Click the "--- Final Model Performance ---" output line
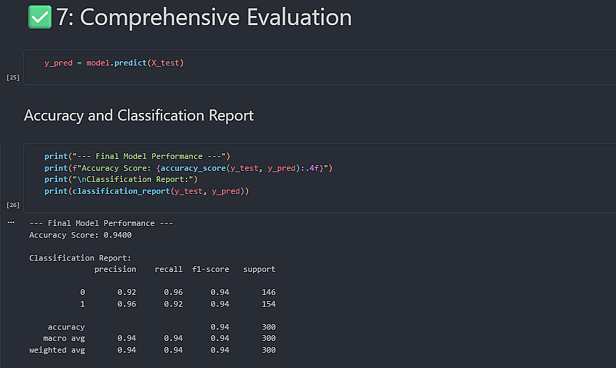 click(101, 223)
